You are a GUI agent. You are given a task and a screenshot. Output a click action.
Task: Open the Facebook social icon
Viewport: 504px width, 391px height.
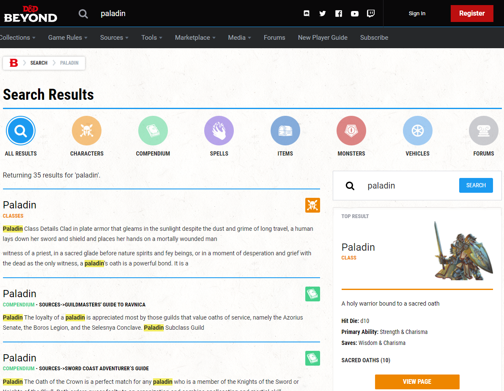(338, 14)
